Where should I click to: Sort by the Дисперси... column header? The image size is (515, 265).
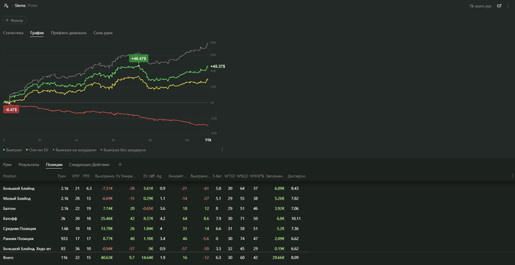coord(297,176)
